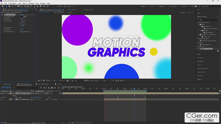
Task: Click the Drop Shadow direction dial
Action: point(22,24)
